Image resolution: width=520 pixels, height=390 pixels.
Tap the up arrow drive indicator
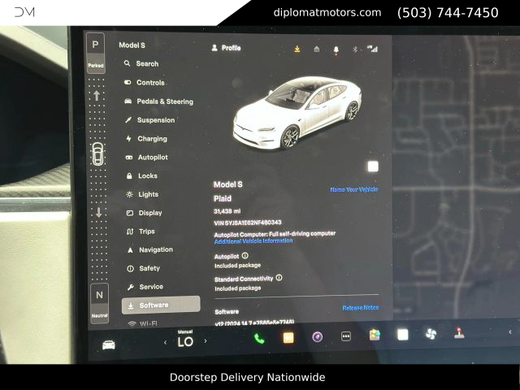(97, 96)
